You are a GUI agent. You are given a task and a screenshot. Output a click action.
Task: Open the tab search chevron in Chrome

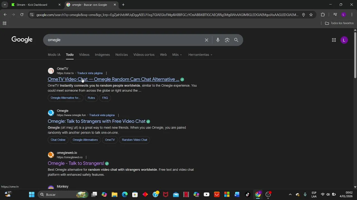coord(5,5)
